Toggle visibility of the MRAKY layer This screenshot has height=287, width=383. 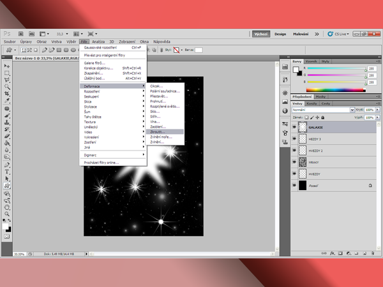(295, 162)
